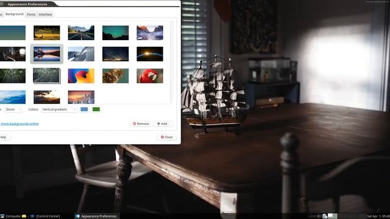The width and height of the screenshot is (390, 219).
Task: Click the Remove button
Action: click(141, 123)
